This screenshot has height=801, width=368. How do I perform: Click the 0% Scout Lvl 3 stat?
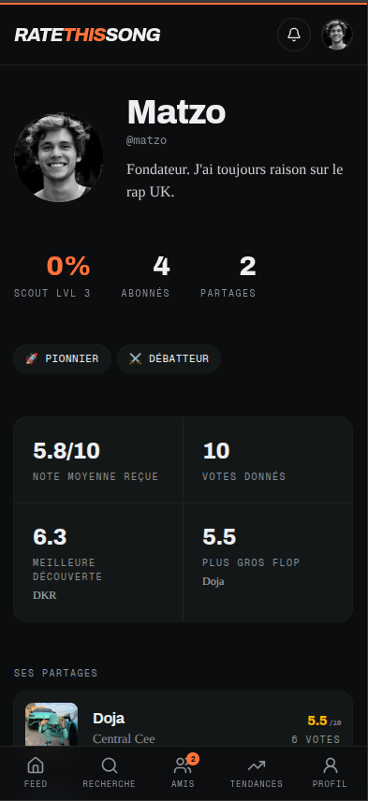click(x=52, y=276)
